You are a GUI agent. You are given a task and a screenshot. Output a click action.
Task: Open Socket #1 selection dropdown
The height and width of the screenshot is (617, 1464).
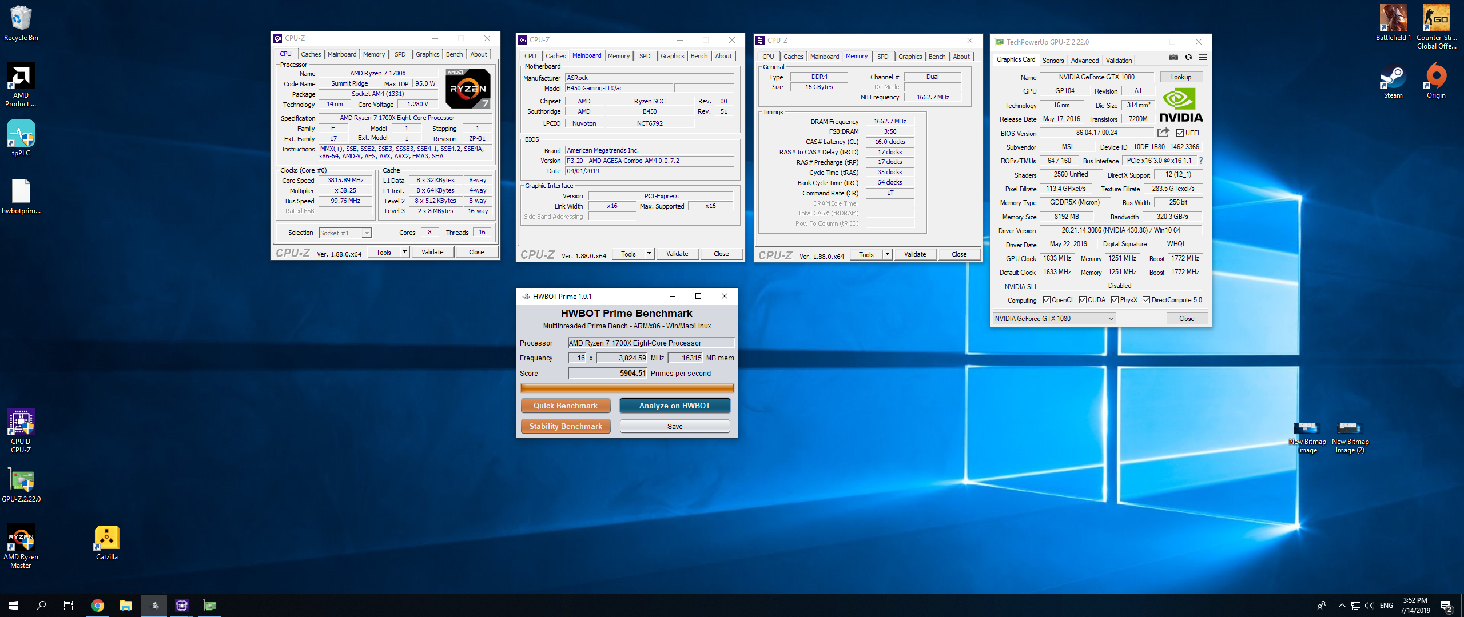(345, 233)
